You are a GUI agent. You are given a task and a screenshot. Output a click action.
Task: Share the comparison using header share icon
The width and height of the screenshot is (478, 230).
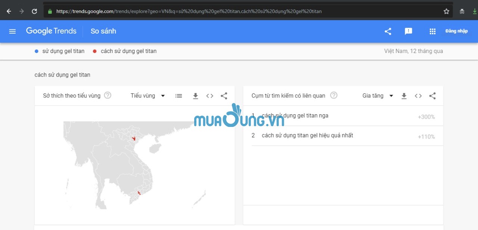(388, 31)
